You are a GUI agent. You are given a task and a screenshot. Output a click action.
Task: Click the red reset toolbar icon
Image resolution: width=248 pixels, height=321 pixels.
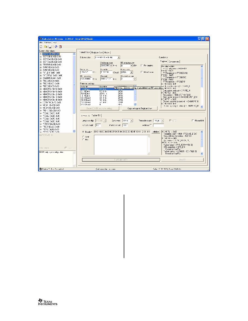tap(60, 47)
